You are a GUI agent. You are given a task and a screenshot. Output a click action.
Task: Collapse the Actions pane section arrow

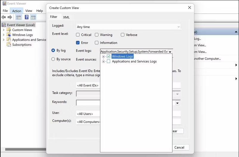[x=236, y=32]
